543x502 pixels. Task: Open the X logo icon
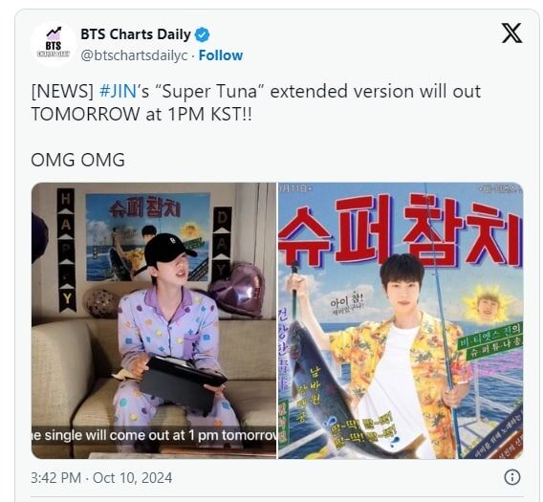[511, 33]
